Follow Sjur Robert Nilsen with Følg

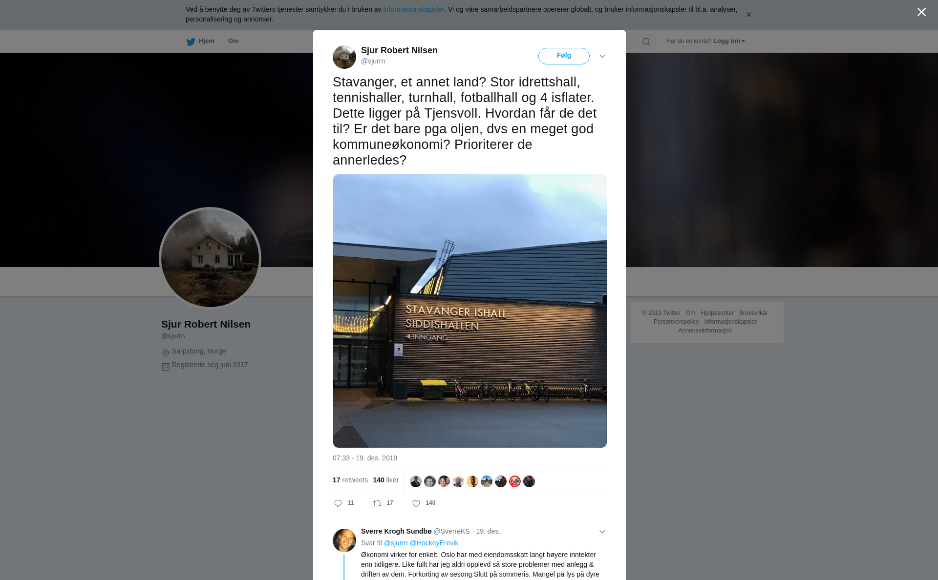coord(564,56)
